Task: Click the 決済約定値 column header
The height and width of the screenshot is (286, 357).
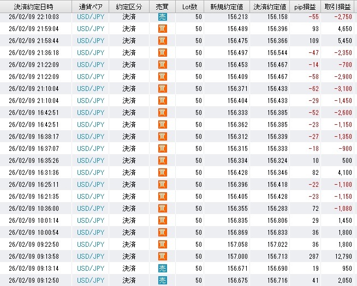Action: click(x=271, y=6)
